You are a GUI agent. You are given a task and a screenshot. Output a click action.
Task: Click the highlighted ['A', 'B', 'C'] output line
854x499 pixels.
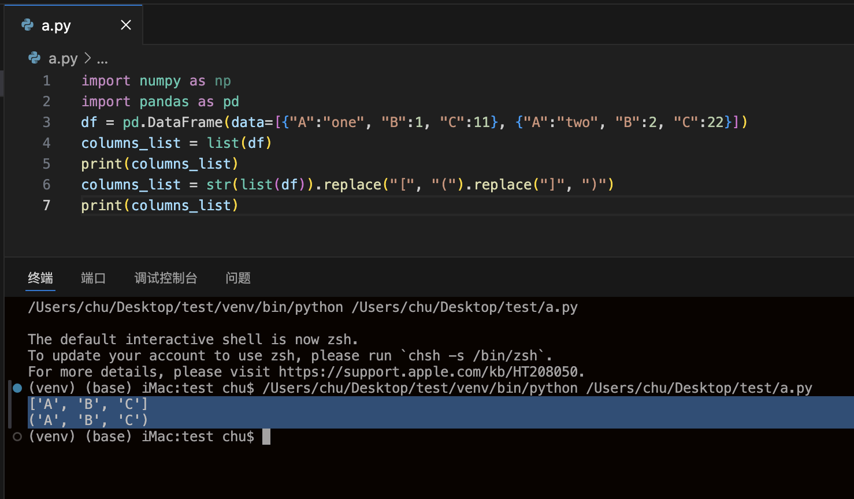[x=88, y=404]
